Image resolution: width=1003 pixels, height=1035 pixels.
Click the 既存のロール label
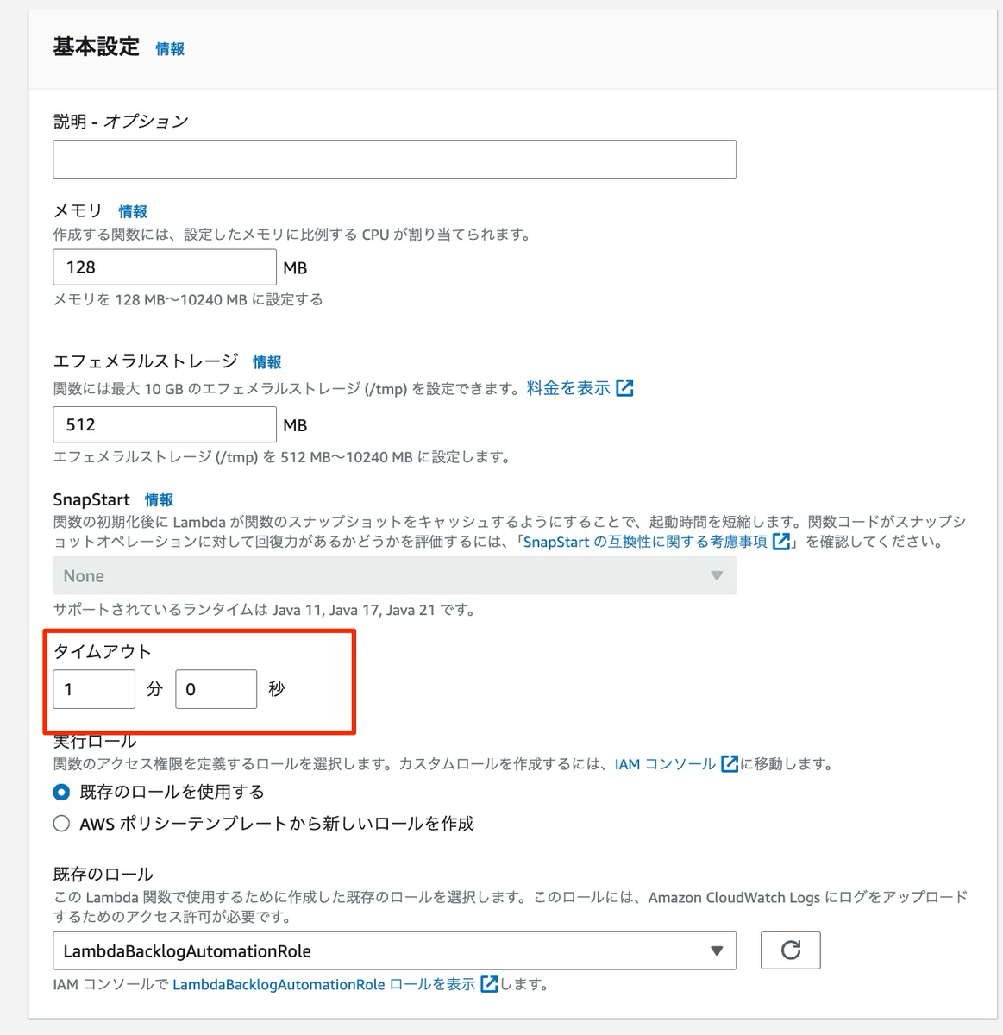(103, 874)
